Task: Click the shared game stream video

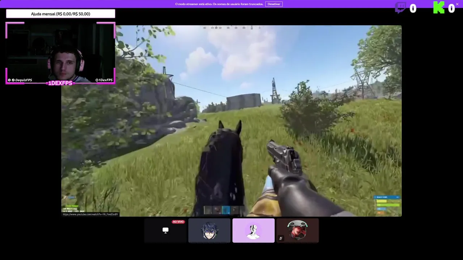Action: 231,121
